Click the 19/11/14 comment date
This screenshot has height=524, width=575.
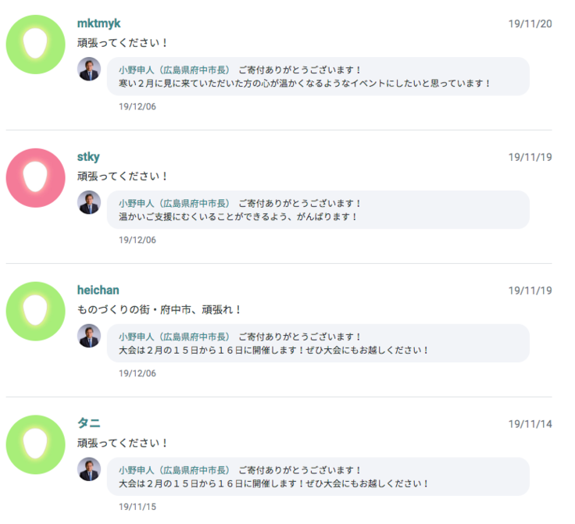(x=530, y=424)
